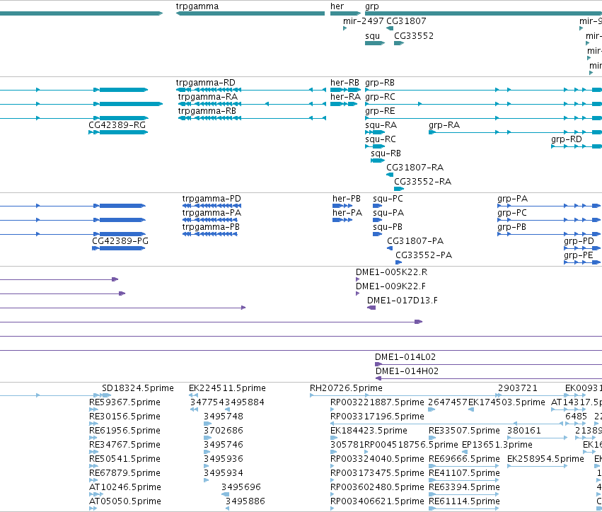Click transcript grp-RB
This screenshot has width=602, height=512.
(x=380, y=83)
